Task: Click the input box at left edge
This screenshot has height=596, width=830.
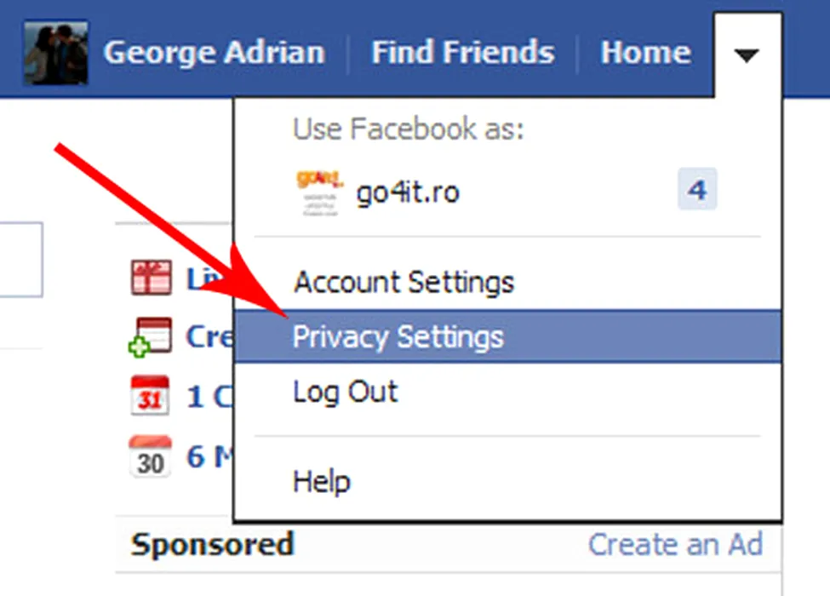Action: (x=20, y=260)
